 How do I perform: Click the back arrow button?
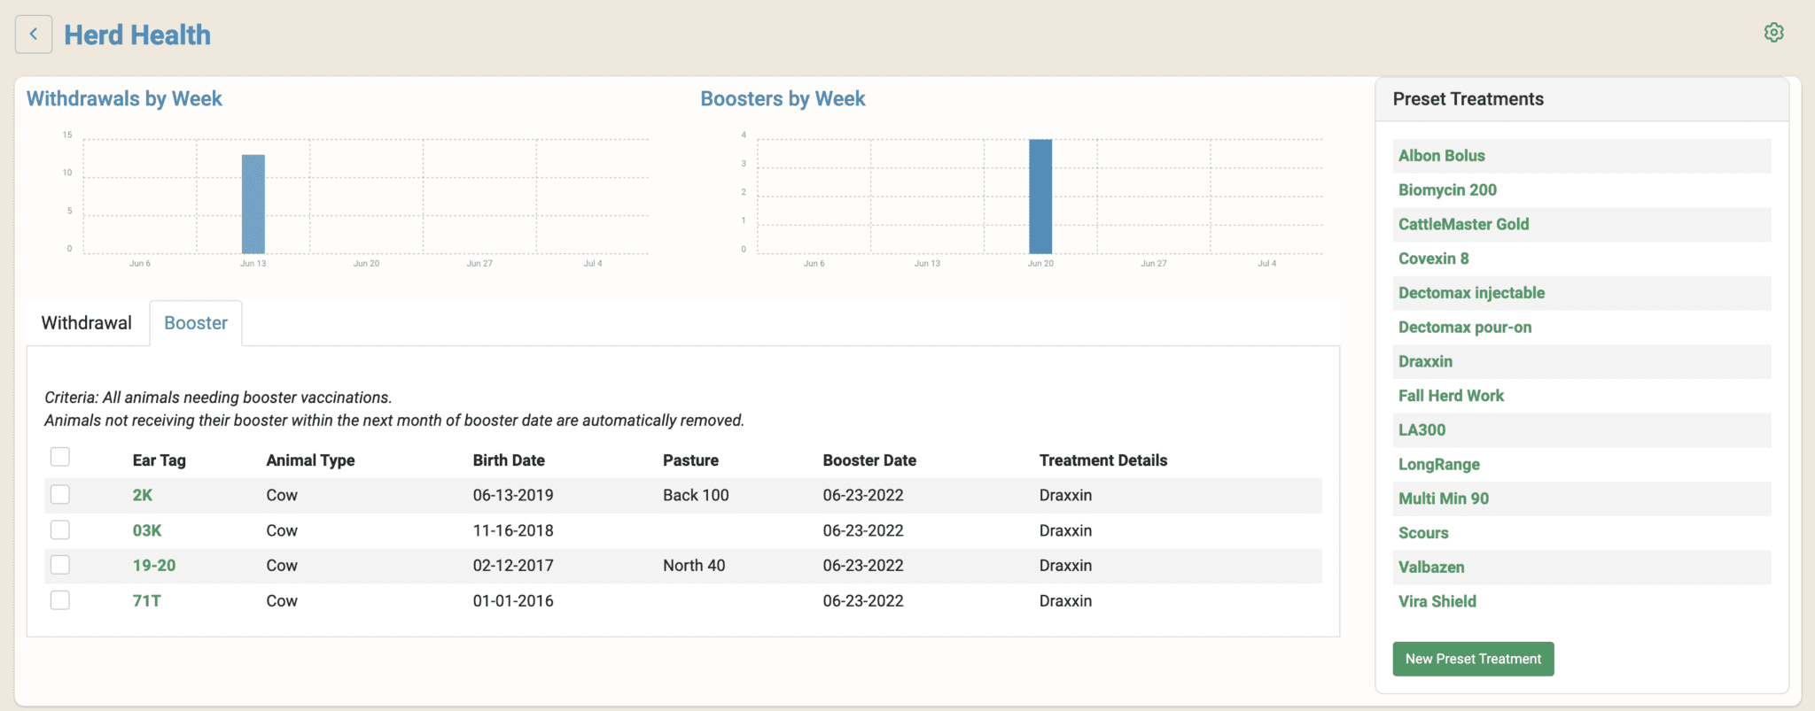pos(34,35)
